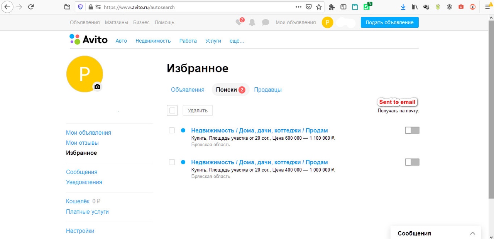Switch to the Объявления tab
This screenshot has height=239, width=494.
tap(188, 90)
